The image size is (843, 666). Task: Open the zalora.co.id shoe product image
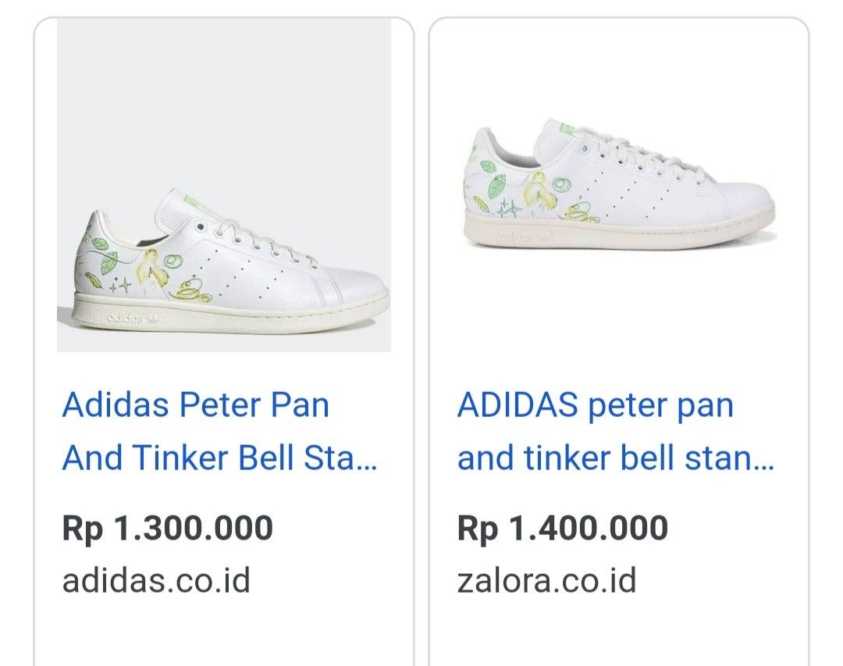[x=619, y=185]
